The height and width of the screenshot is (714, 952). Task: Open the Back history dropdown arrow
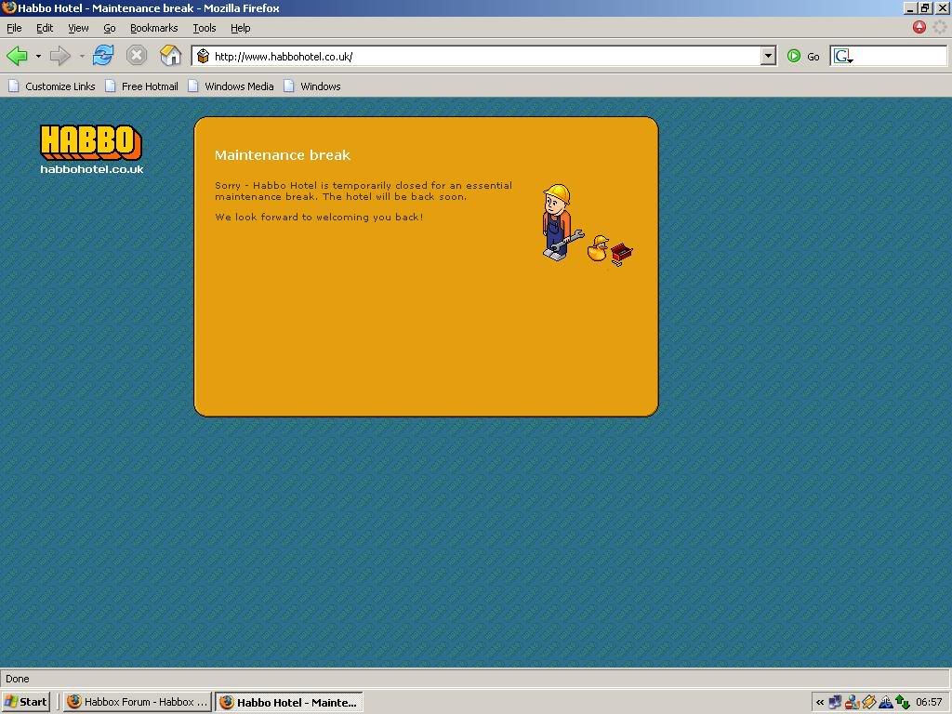(x=38, y=57)
